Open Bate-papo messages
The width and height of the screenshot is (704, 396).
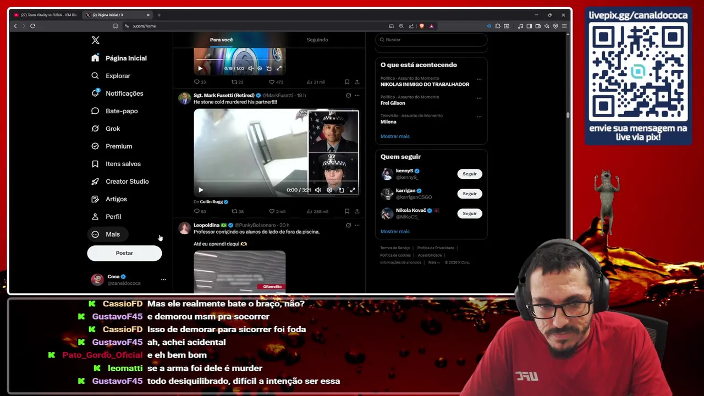pyautogui.click(x=114, y=111)
